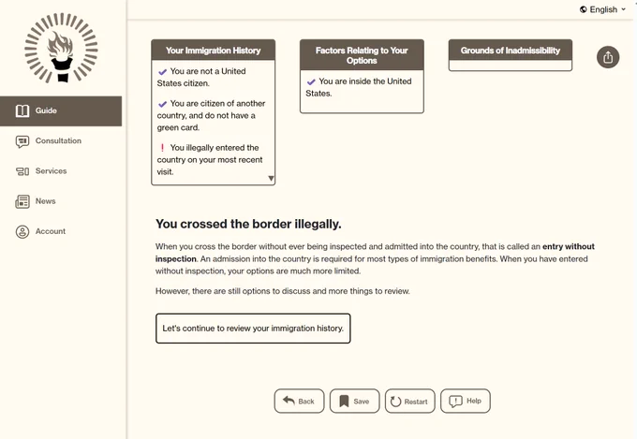Open the Account profile icon
The height and width of the screenshot is (439, 637).
22,231
